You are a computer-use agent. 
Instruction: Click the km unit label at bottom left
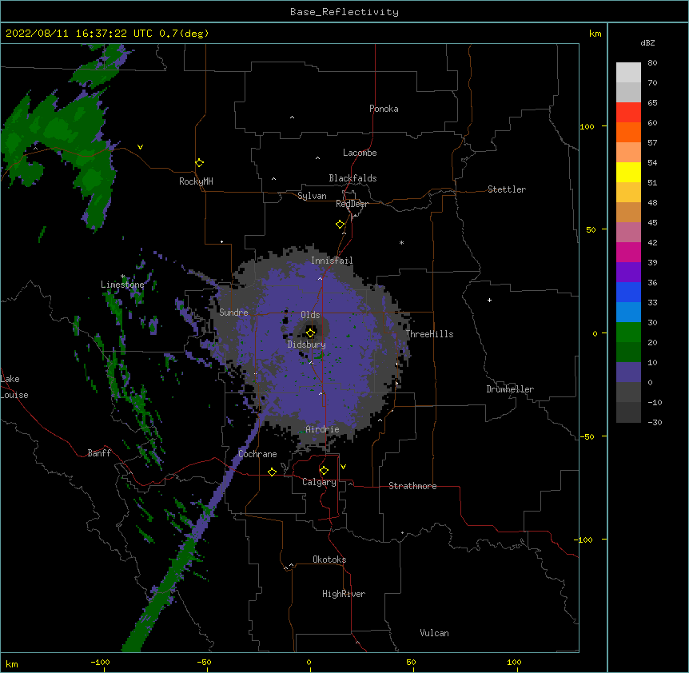pos(12,663)
